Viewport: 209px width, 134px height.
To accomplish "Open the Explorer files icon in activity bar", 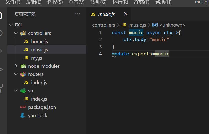I will [1, 15].
